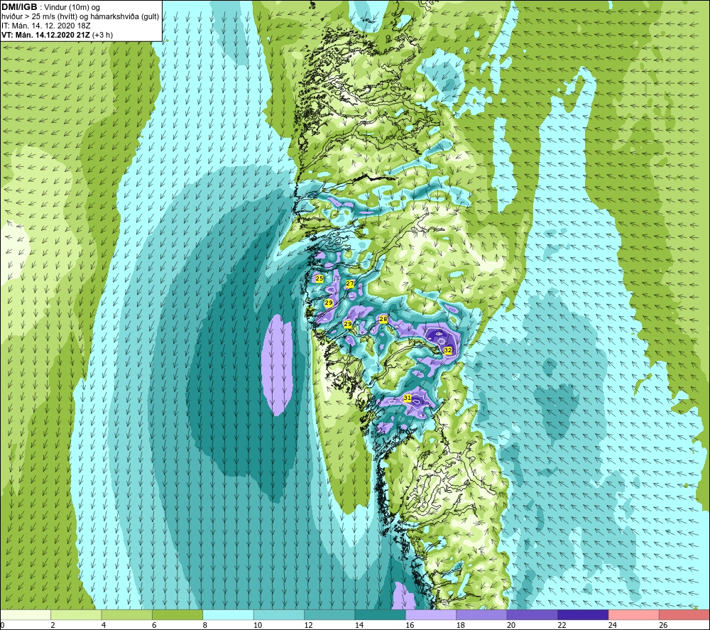Select the 20–22 m/s violet swatch

[x=532, y=614]
